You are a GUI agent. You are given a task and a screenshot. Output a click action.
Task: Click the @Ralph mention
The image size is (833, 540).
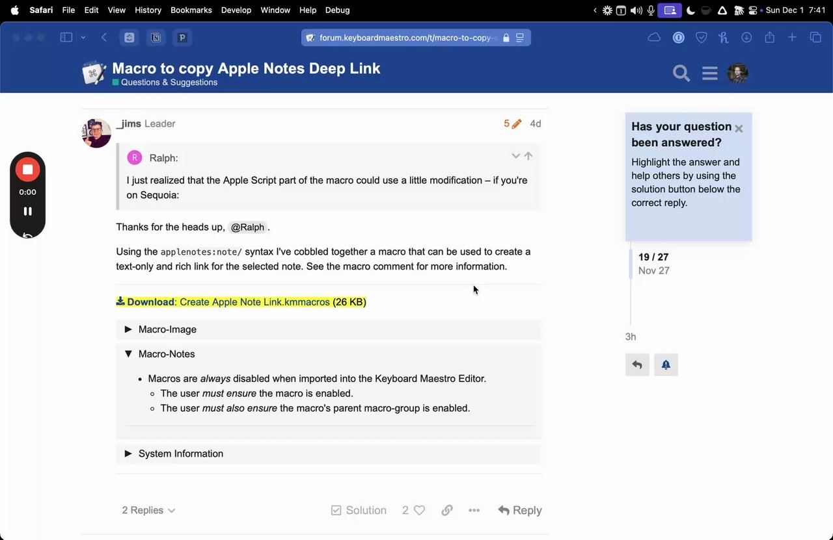tap(248, 227)
